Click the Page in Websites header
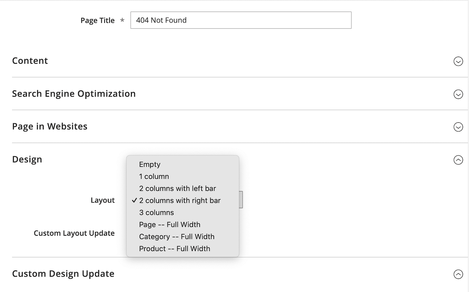469x292 pixels. pyautogui.click(x=50, y=126)
